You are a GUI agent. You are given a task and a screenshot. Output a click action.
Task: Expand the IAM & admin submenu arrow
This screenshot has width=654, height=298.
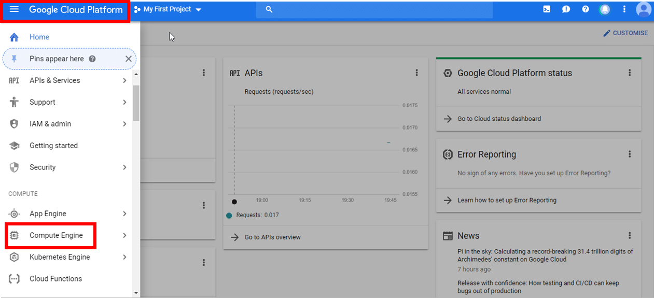[x=124, y=124]
